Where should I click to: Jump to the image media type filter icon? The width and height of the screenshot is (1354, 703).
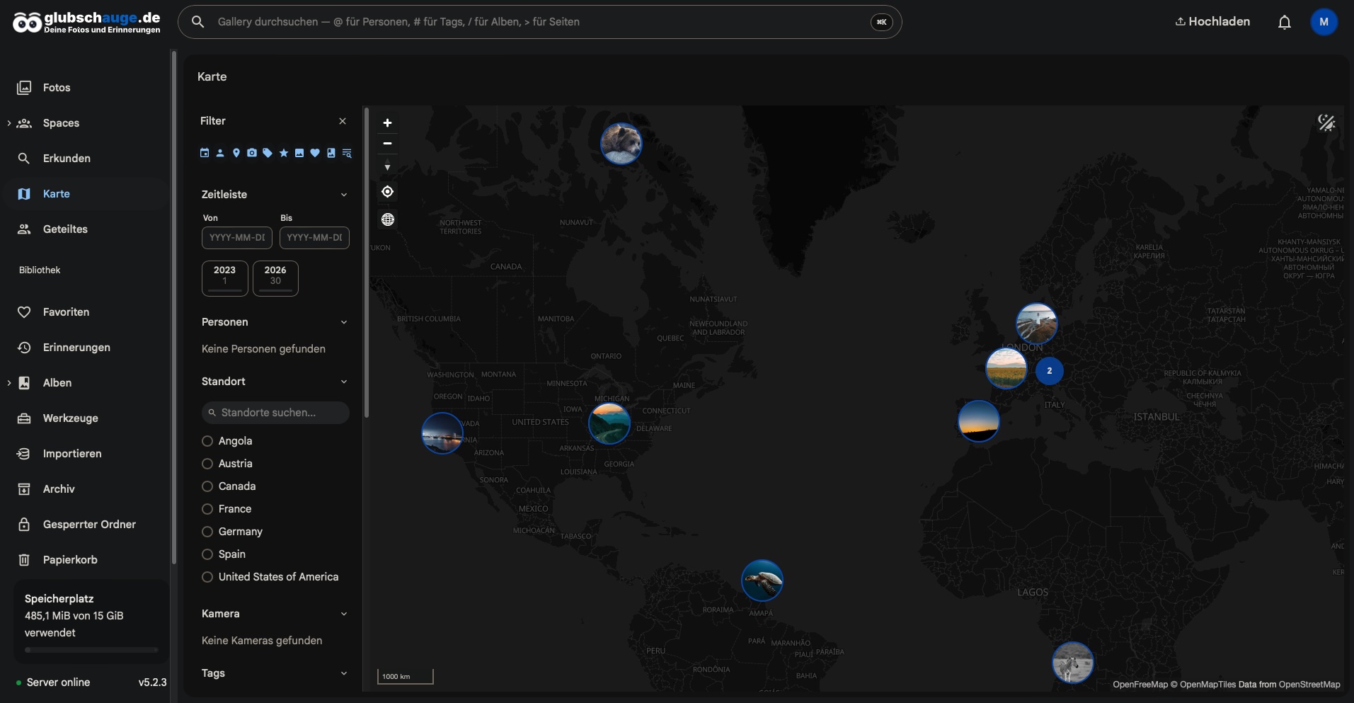[299, 153]
